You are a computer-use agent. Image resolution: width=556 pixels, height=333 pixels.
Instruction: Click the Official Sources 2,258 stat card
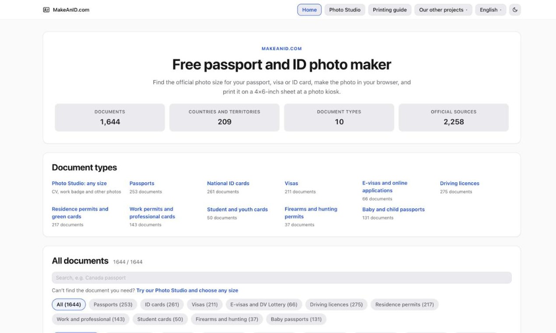(x=454, y=117)
